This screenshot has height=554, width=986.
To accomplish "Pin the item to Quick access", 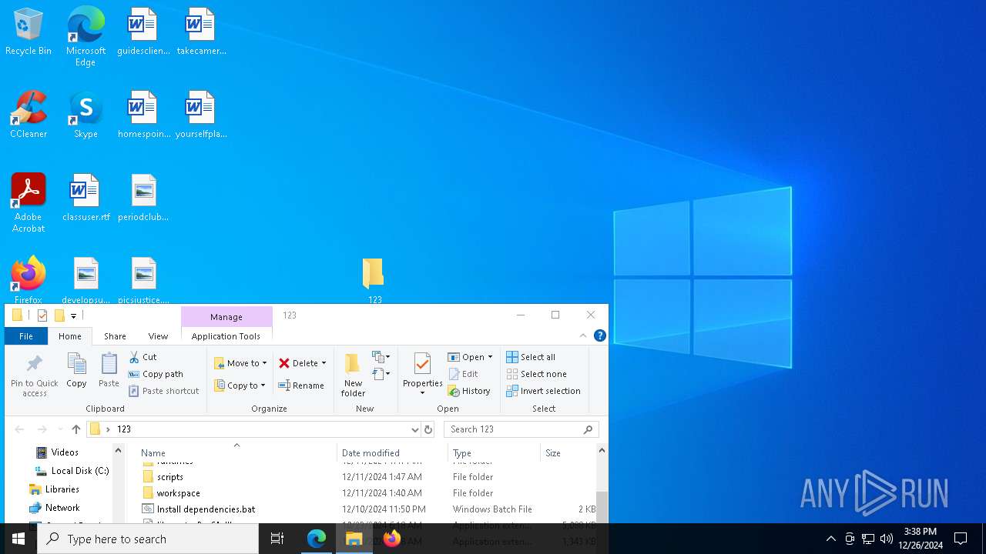I will tap(34, 375).
